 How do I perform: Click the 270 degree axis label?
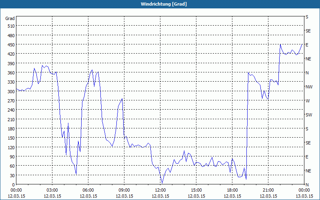point(11,101)
